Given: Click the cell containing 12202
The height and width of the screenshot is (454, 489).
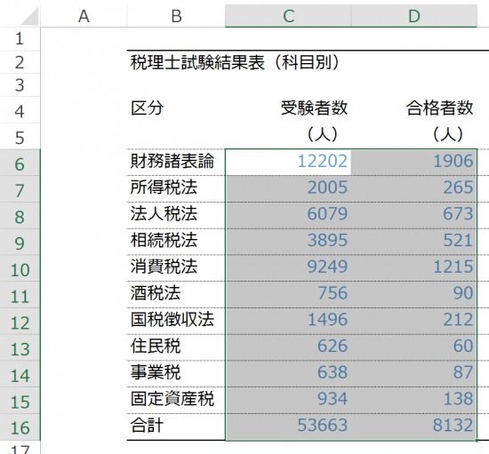Looking at the screenshot, I should (x=288, y=163).
